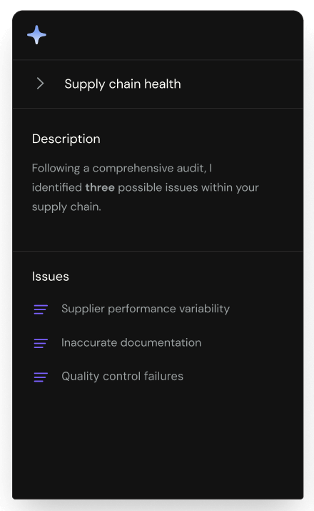Image resolution: width=314 pixels, height=511 pixels.
Task: Select the Issues section heading
Action: coord(51,277)
